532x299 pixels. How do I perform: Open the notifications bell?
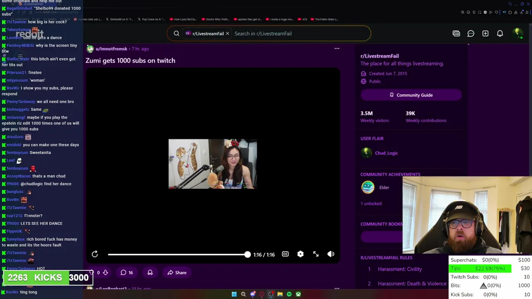(x=500, y=34)
